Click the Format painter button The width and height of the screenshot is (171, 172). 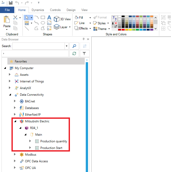[x=100, y=17]
